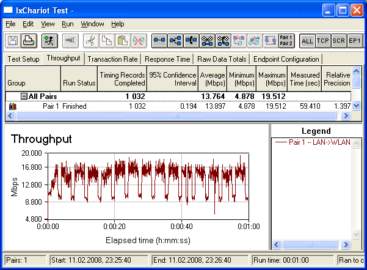Screen dimensions: 367x270
Task: Click the results table scroll left arrow
Action: click(10, 115)
